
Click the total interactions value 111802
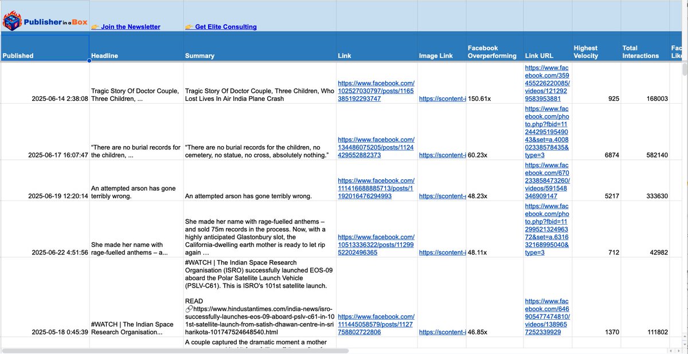pyautogui.click(x=656, y=332)
